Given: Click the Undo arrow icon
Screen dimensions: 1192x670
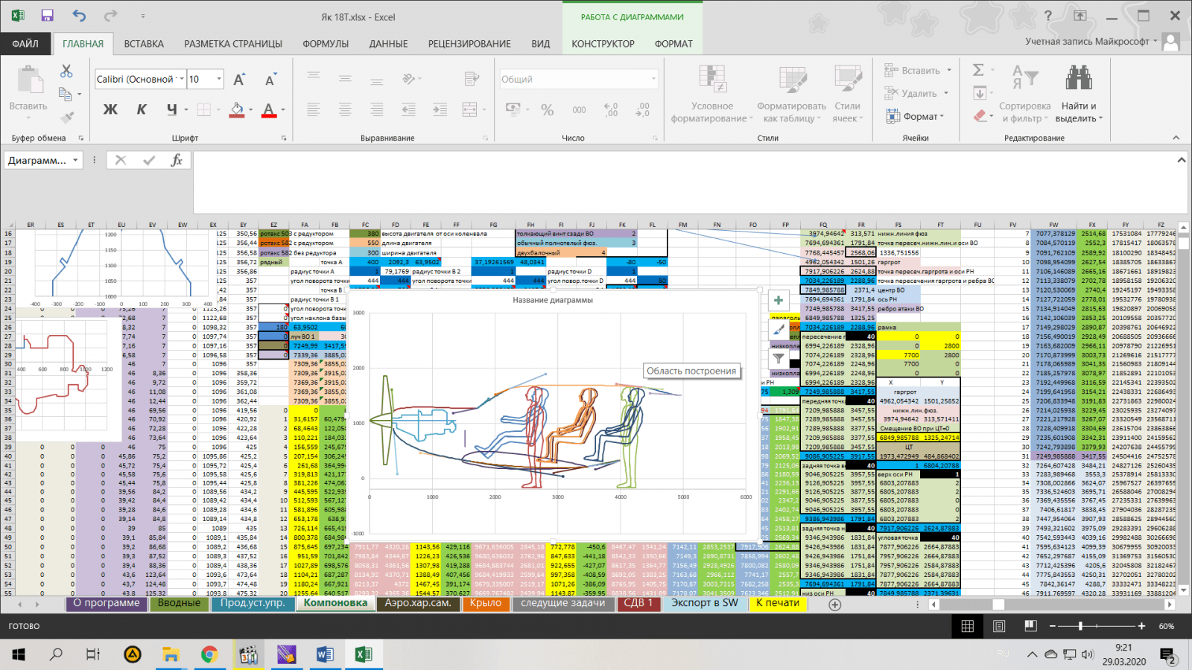Looking at the screenshot, I should [79, 16].
